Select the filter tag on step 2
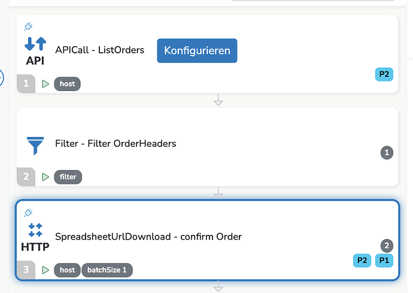 (x=68, y=177)
